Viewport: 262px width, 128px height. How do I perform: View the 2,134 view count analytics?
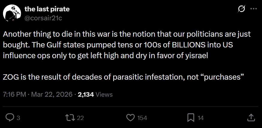coord(86,95)
